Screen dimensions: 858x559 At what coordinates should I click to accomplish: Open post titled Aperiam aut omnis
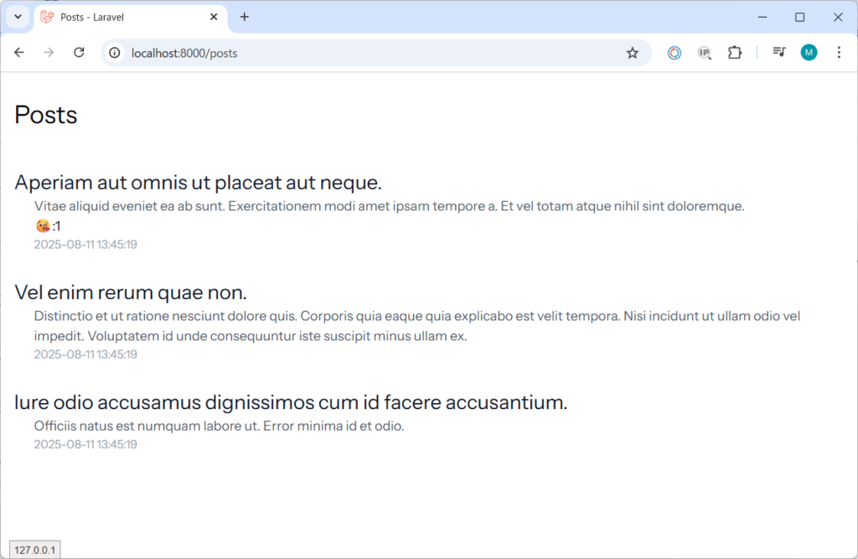(198, 182)
